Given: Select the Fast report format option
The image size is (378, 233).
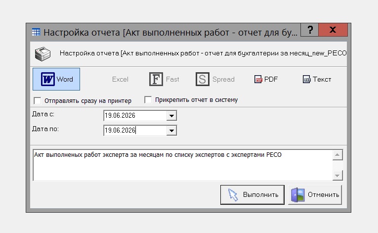Looking at the screenshot, I should point(164,79).
